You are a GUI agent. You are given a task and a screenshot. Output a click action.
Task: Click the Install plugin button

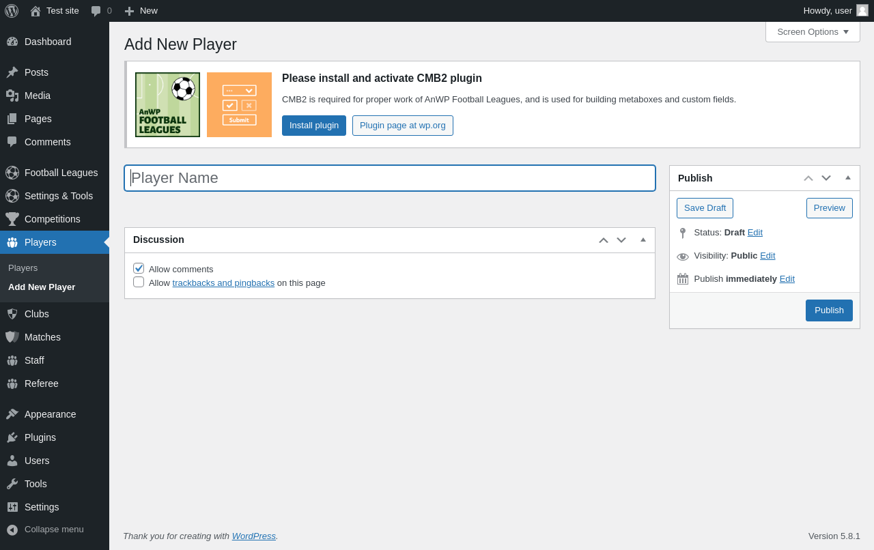tap(314, 126)
